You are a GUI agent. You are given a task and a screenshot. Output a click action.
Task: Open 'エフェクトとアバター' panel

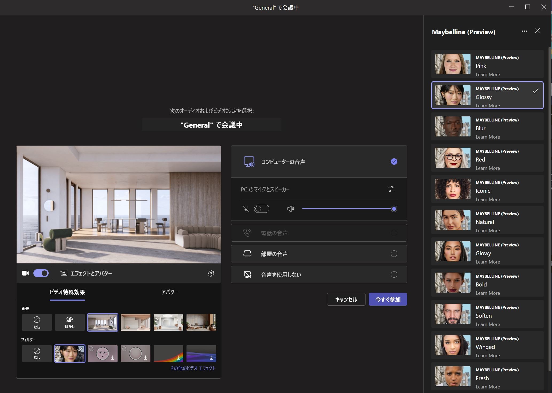click(86, 273)
